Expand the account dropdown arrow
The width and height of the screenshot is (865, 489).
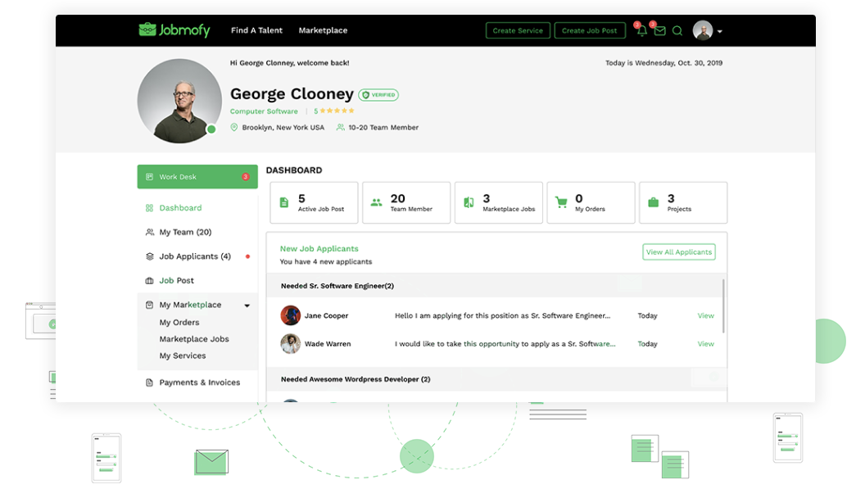click(720, 31)
